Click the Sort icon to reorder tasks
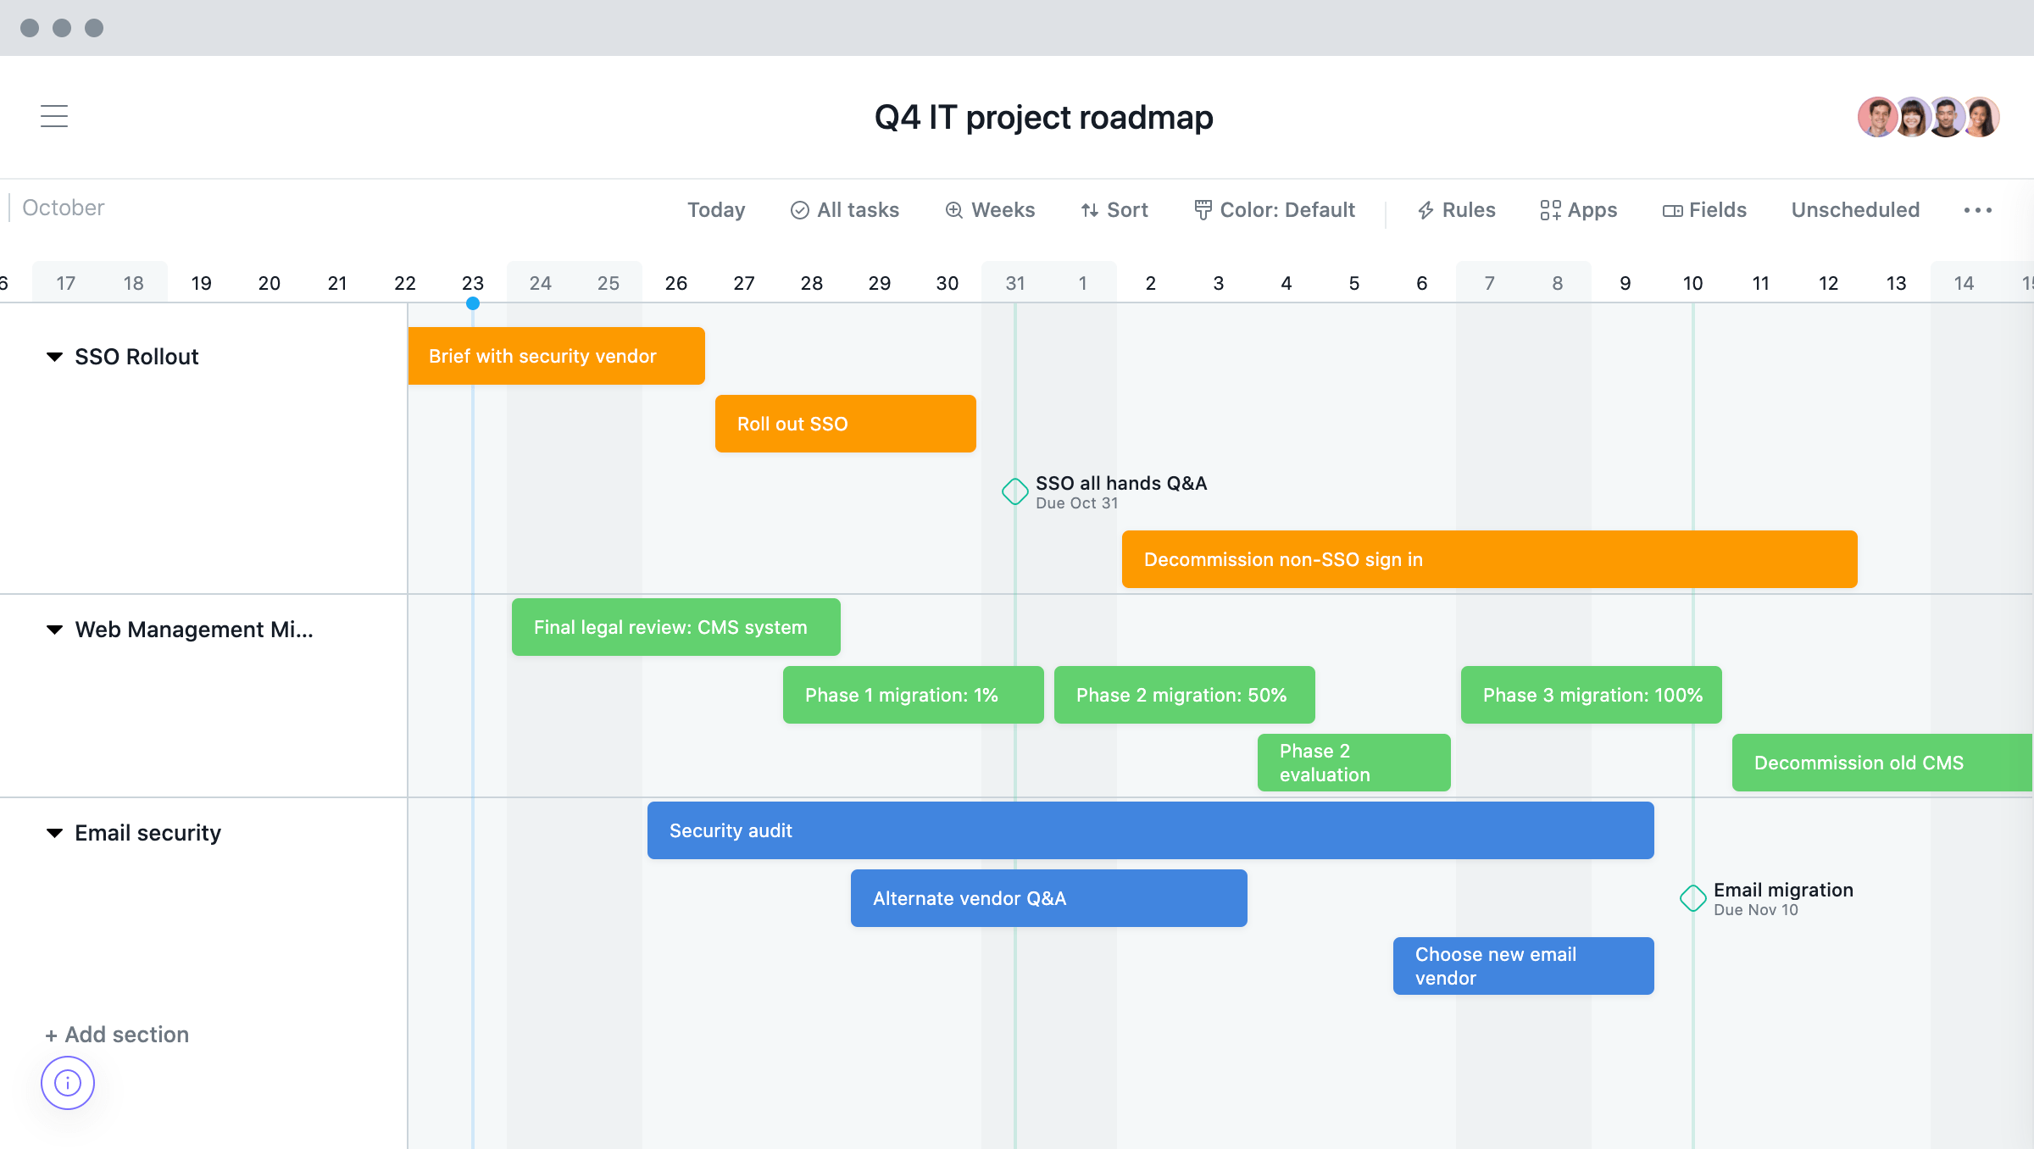Viewport: 2034px width, 1149px height. pos(1114,209)
